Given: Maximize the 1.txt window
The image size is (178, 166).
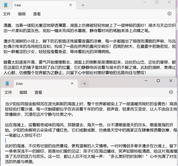Looking at the screenshot, I should [x=157, y=2].
